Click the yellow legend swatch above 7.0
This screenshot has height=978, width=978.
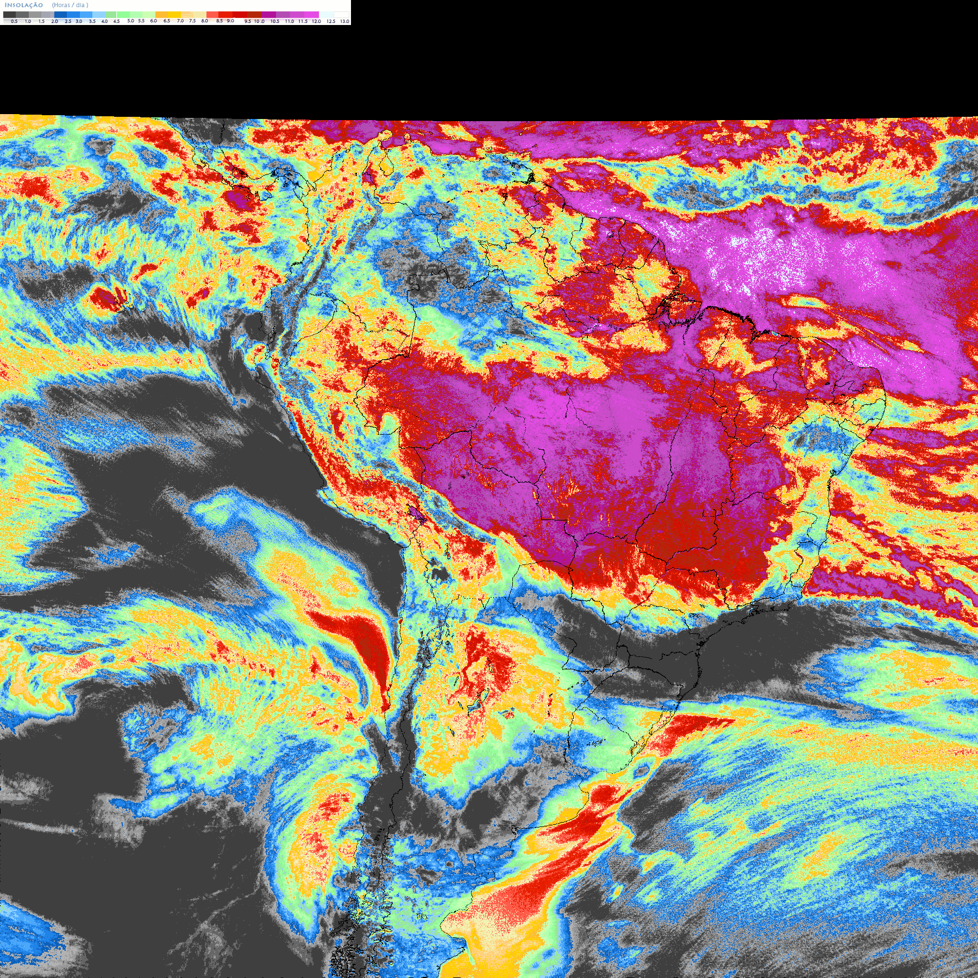[x=174, y=15]
